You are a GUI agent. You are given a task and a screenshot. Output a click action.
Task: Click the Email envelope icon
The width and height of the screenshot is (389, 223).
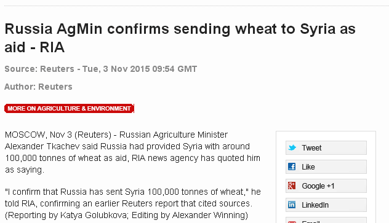click(x=292, y=222)
